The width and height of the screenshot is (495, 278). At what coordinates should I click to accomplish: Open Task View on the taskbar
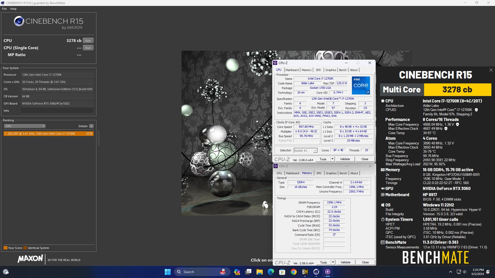(x=248, y=272)
